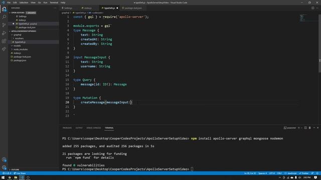The width and height of the screenshot is (321, 180).
Task: Open the Help menu
Action: click(x=63, y=2)
